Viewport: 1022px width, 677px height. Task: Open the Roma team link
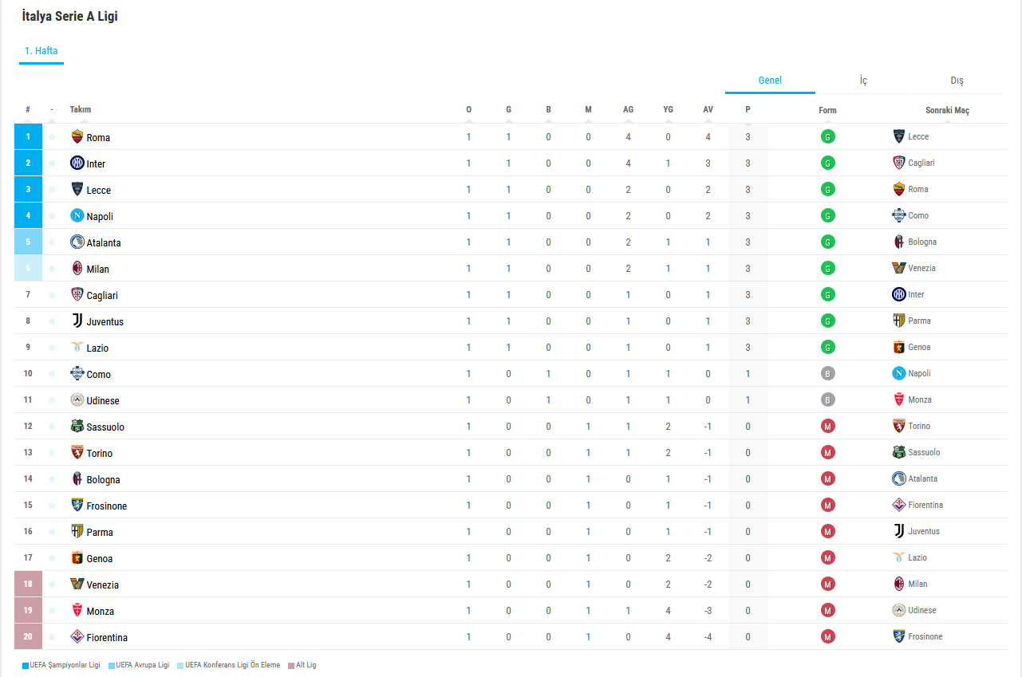(98, 137)
